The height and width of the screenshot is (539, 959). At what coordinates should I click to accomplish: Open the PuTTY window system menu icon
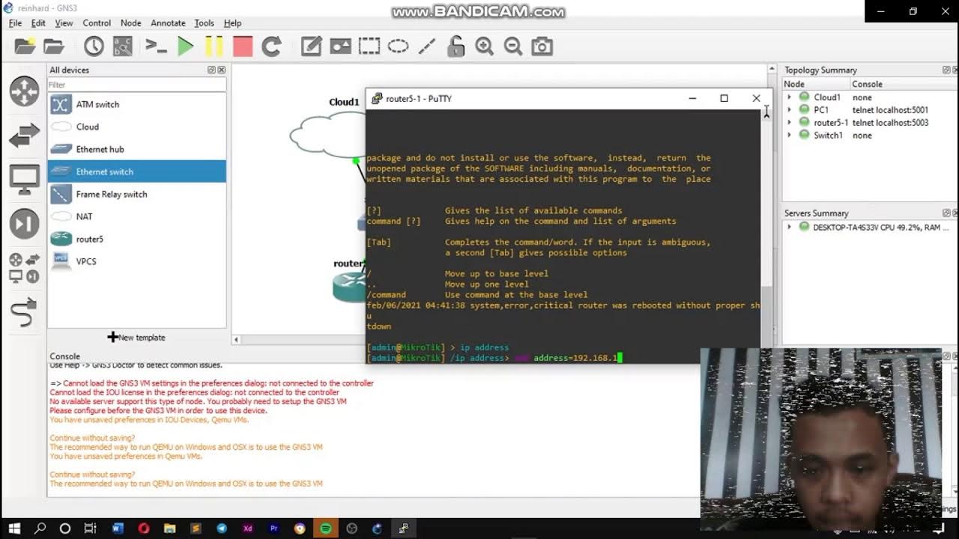click(377, 98)
